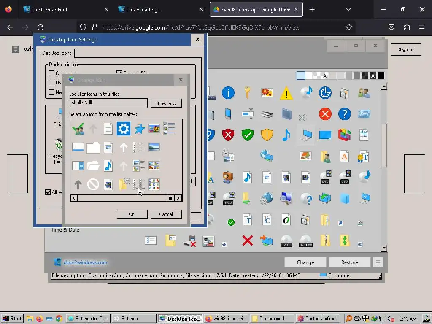The height and width of the screenshot is (324, 432).
Task: Select the blue monitor screen icon
Action: tap(325, 135)
